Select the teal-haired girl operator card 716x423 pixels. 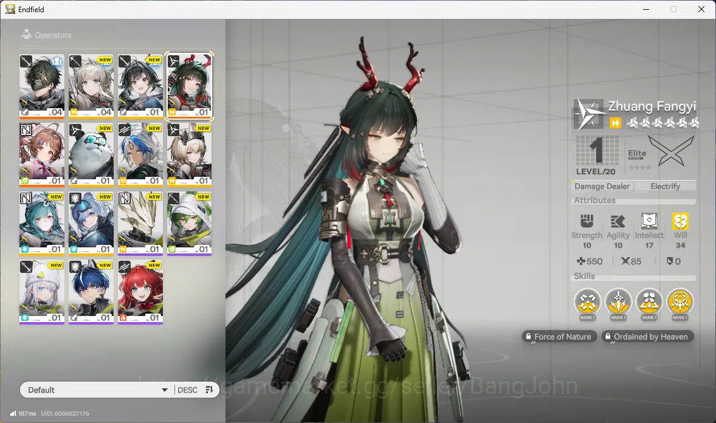pos(41,223)
